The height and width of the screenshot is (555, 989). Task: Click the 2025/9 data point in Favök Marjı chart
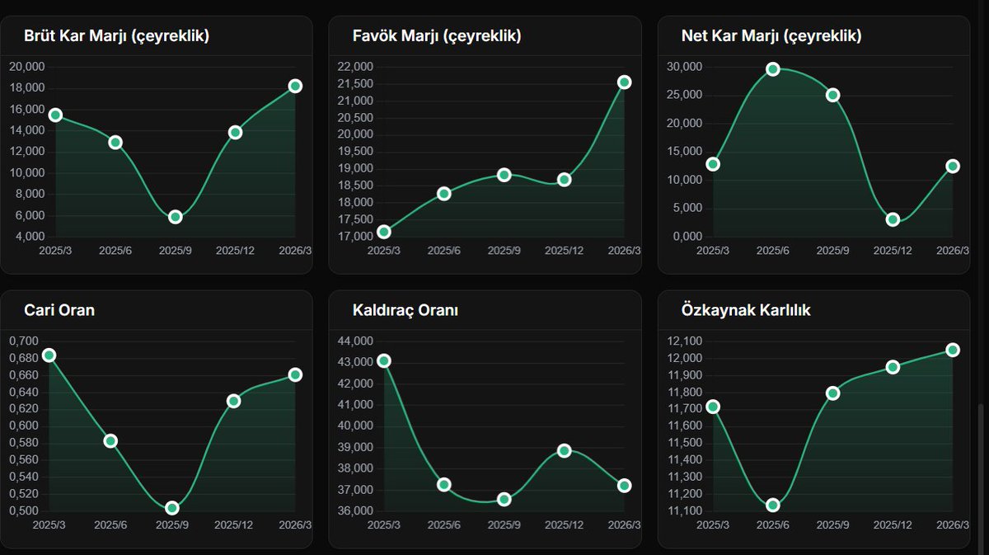pyautogui.click(x=504, y=175)
